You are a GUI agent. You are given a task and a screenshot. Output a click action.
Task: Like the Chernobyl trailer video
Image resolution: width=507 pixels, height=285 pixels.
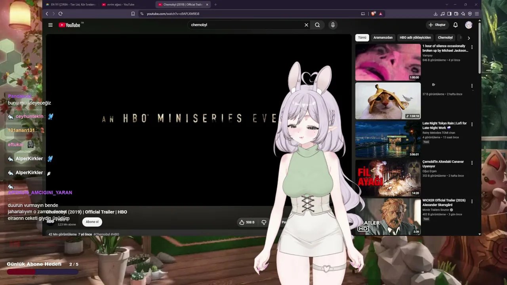tap(247, 222)
